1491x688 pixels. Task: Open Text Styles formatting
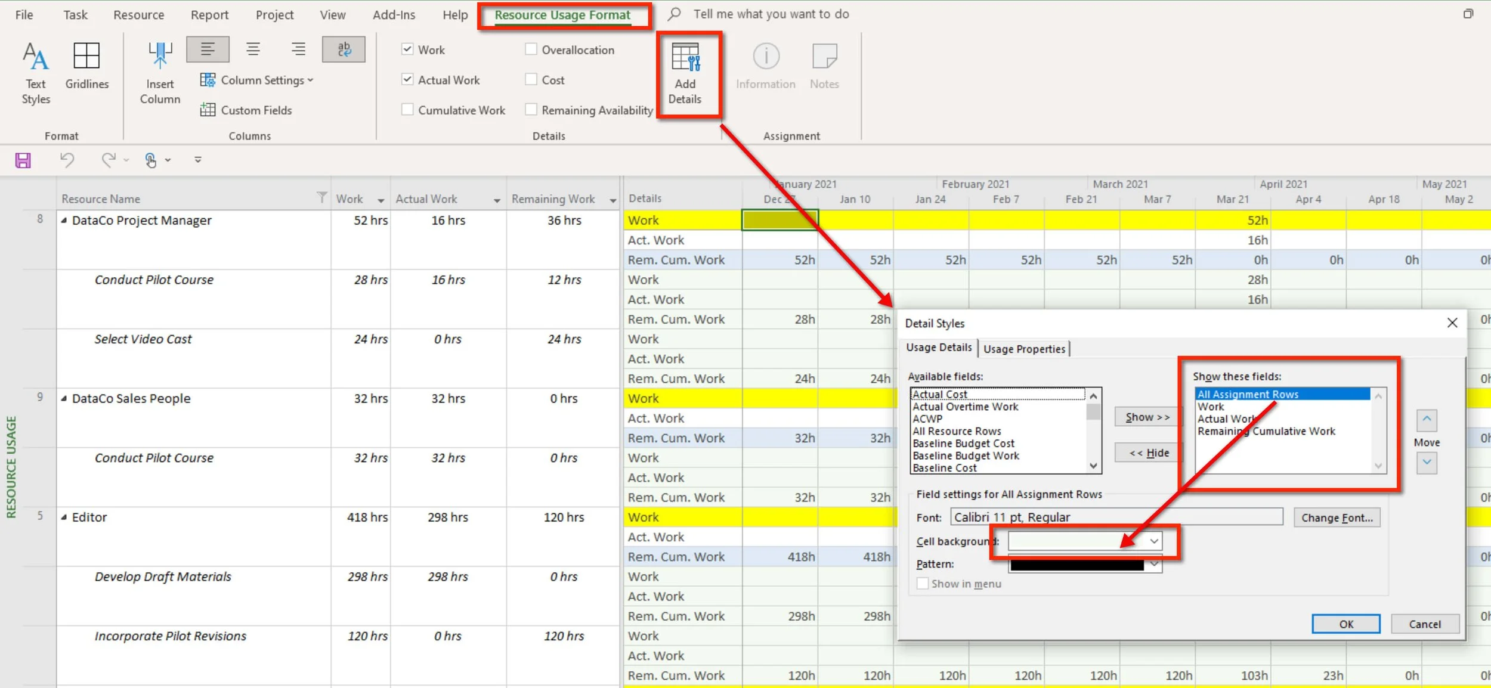(x=36, y=73)
